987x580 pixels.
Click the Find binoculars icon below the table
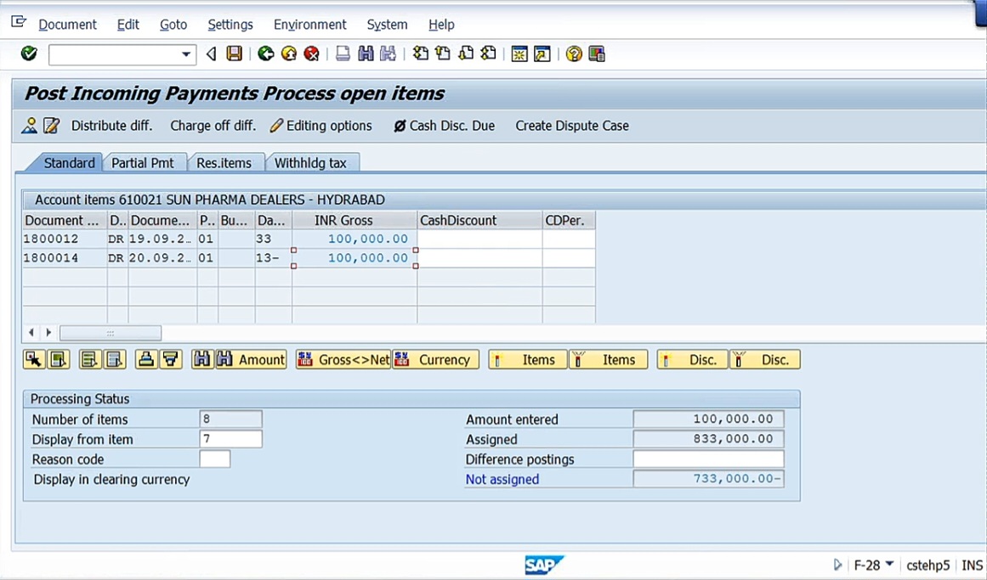pos(202,360)
